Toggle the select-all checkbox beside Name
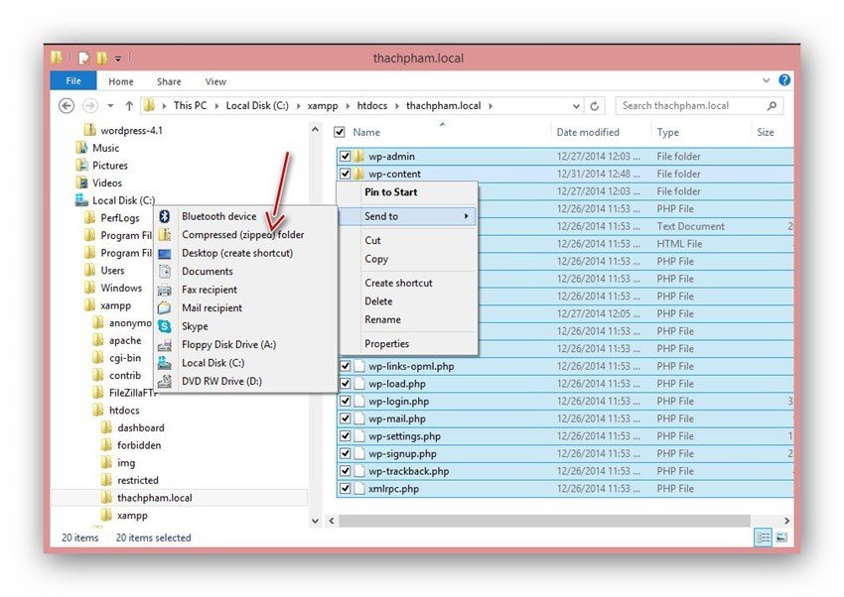This screenshot has height=597, width=844. pyautogui.click(x=340, y=132)
